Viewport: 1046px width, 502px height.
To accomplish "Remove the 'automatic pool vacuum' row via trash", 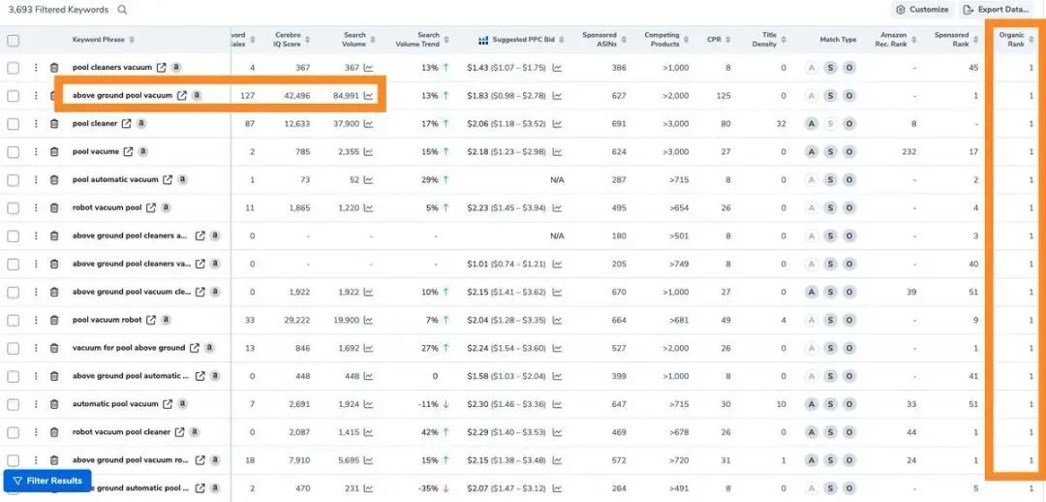I will (54, 404).
